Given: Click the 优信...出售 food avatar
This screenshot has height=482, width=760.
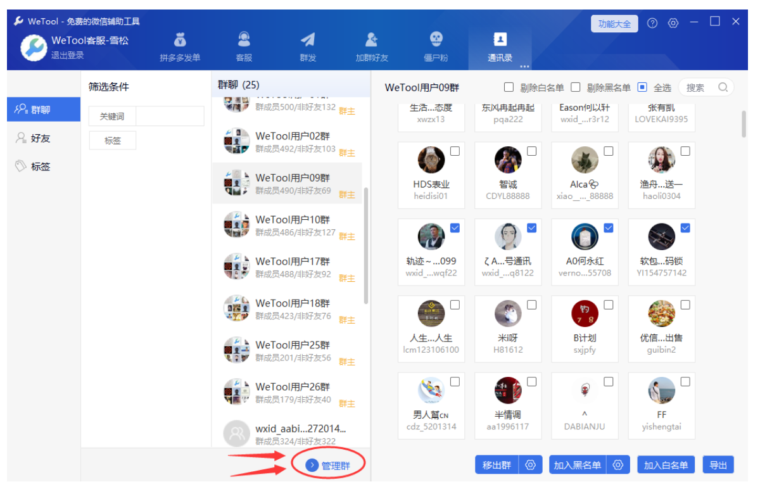Looking at the screenshot, I should (x=662, y=314).
